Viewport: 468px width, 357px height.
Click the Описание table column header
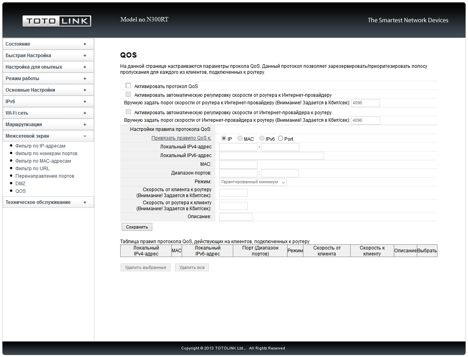405,251
